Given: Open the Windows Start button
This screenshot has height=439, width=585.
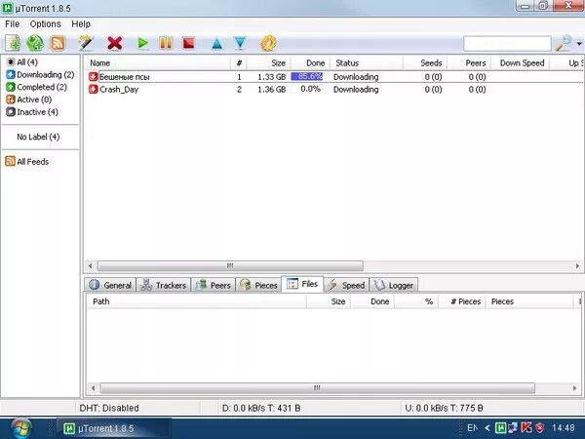Looking at the screenshot, I should [20, 428].
